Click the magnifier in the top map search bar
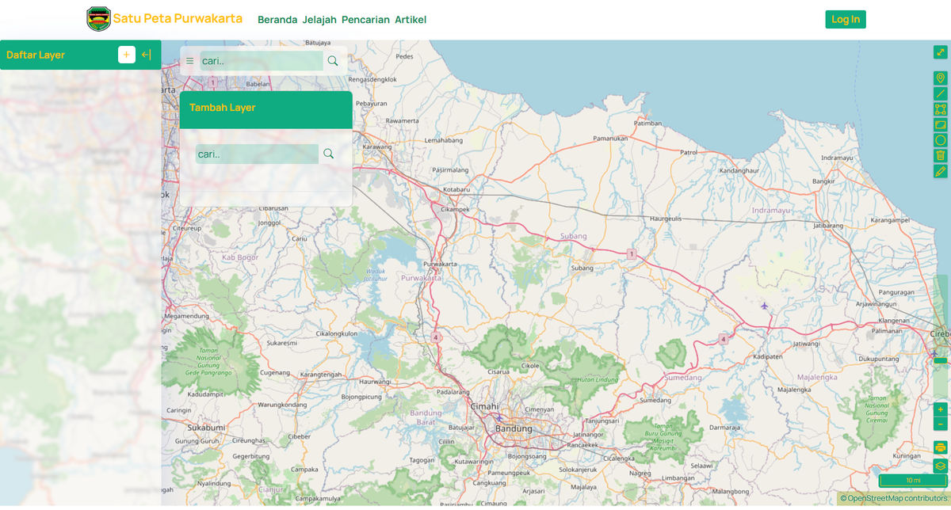The width and height of the screenshot is (951, 510). pyautogui.click(x=333, y=61)
